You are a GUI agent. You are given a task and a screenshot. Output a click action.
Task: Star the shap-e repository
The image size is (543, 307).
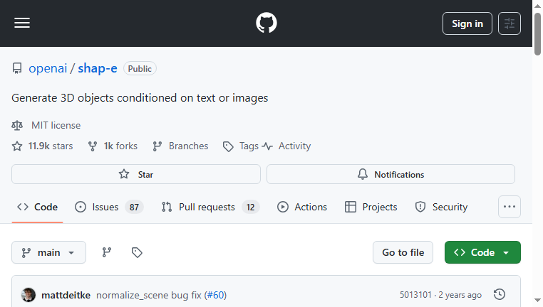pos(136,174)
